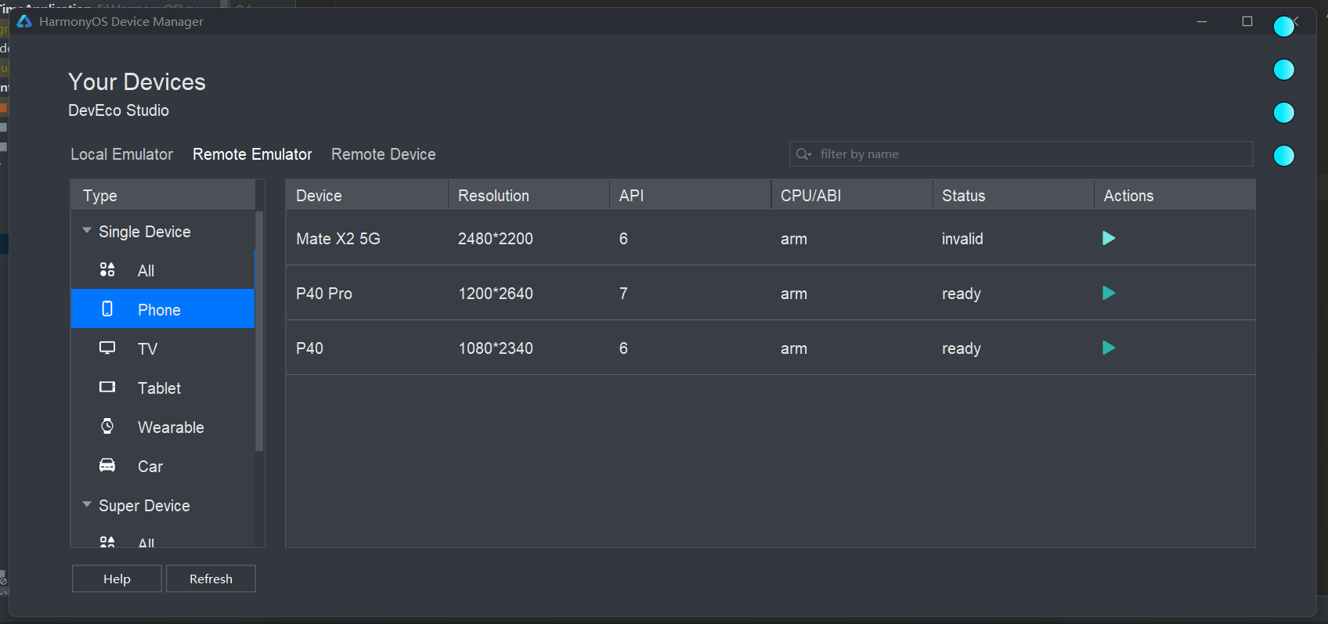Select the P40 Pro device name

click(324, 294)
